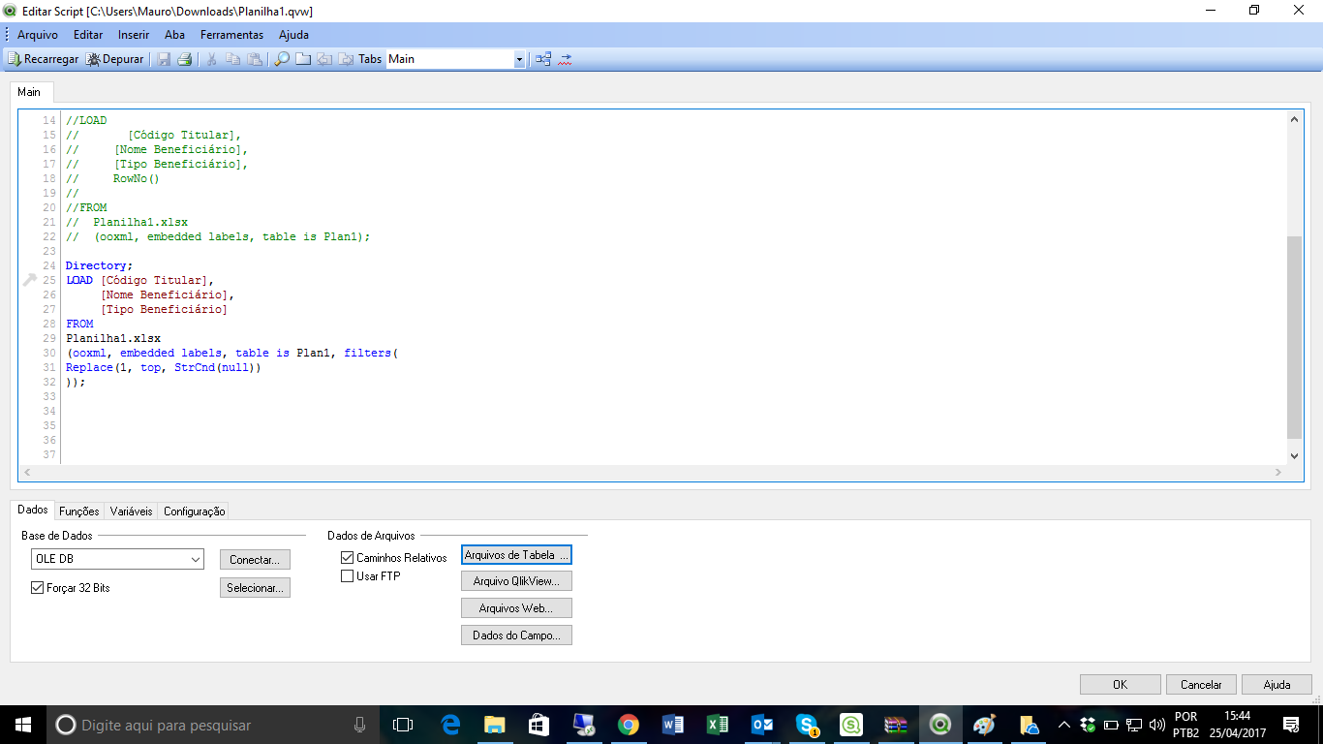Open File Explorer from the taskbar

pyautogui.click(x=495, y=725)
